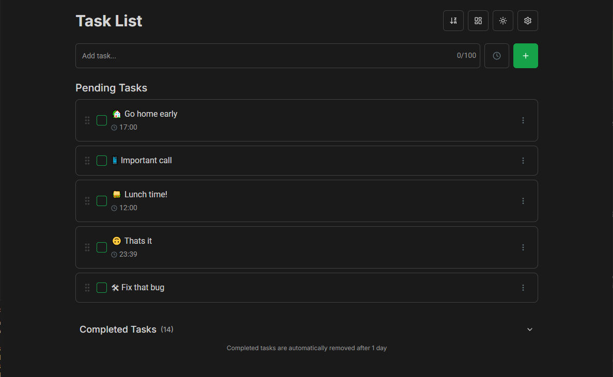Tick the checkbox for 'Thats it'
Screen dimensions: 613x377
101,247
